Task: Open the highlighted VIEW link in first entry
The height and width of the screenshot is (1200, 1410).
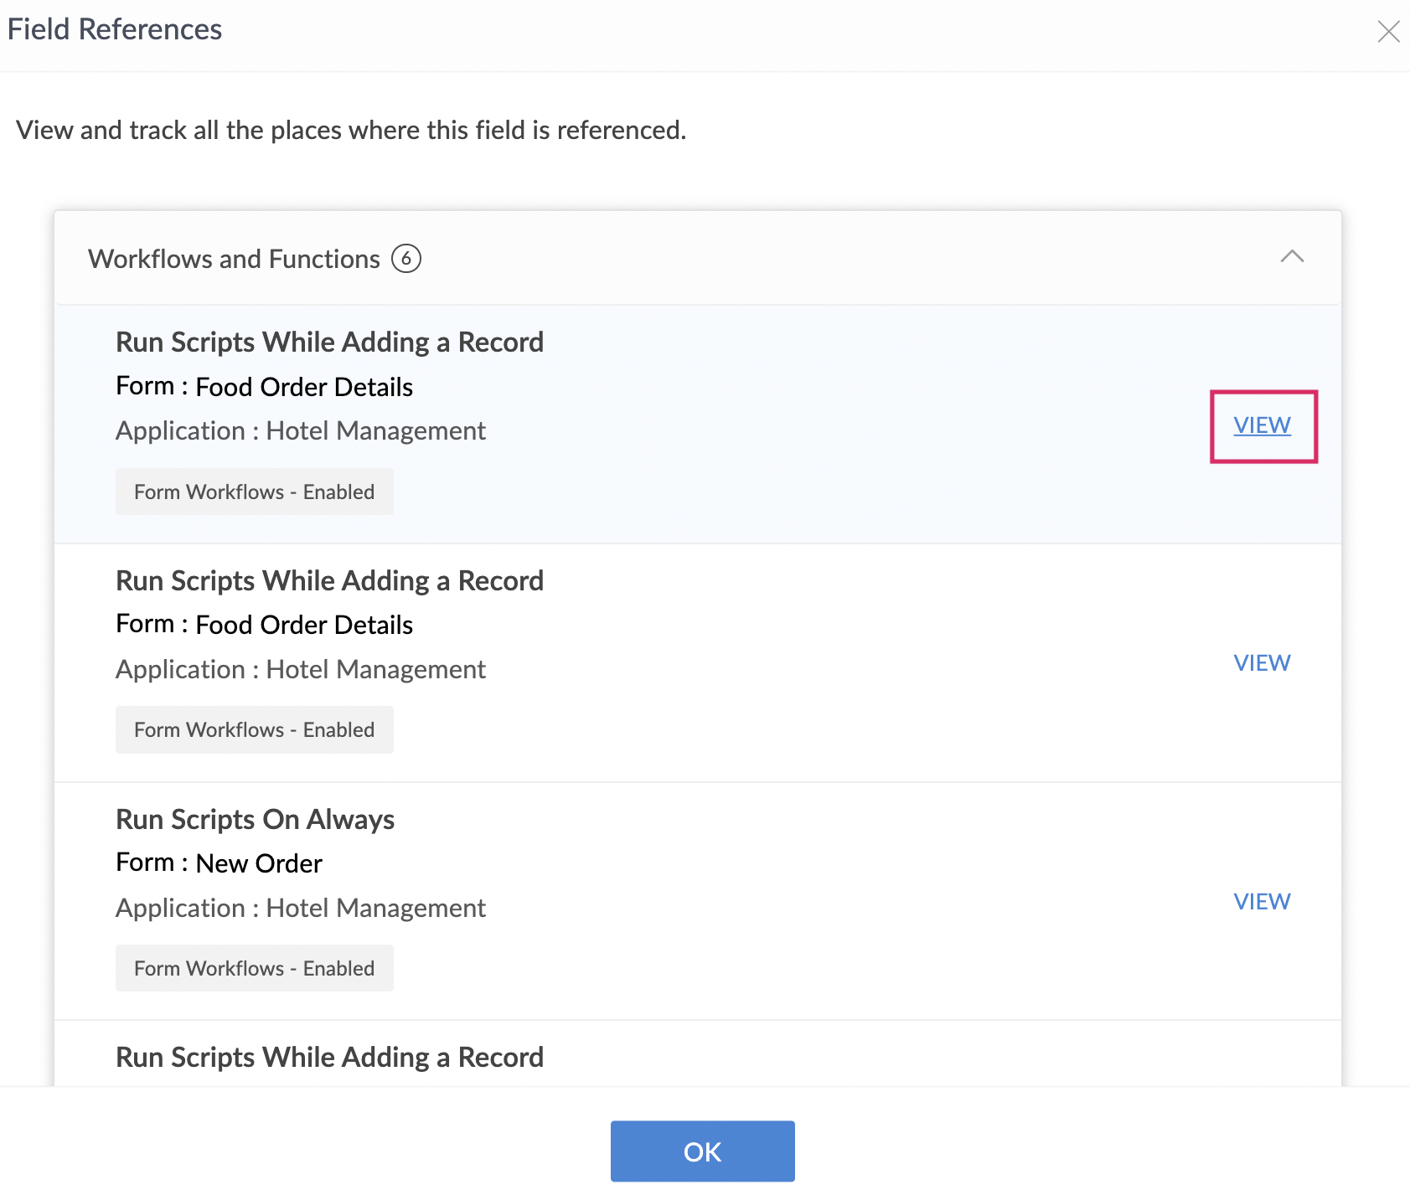Action: (x=1262, y=425)
